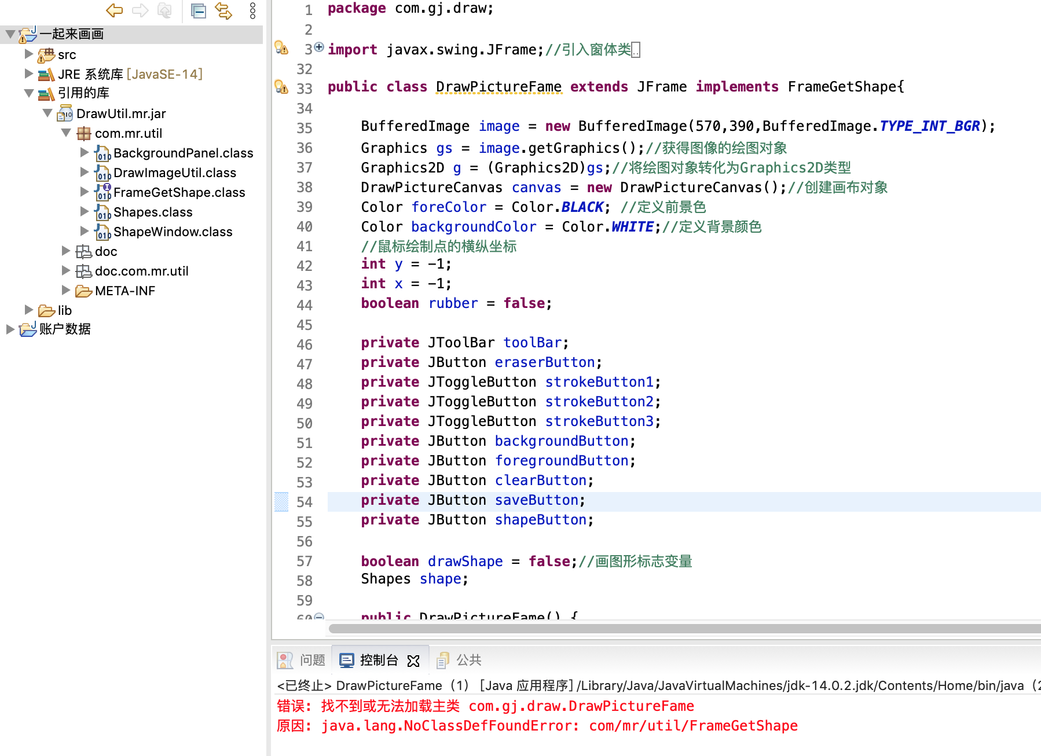This screenshot has width=1041, height=756.
Task: Click the doc.com.mr.util package icon
Action: tap(84, 271)
